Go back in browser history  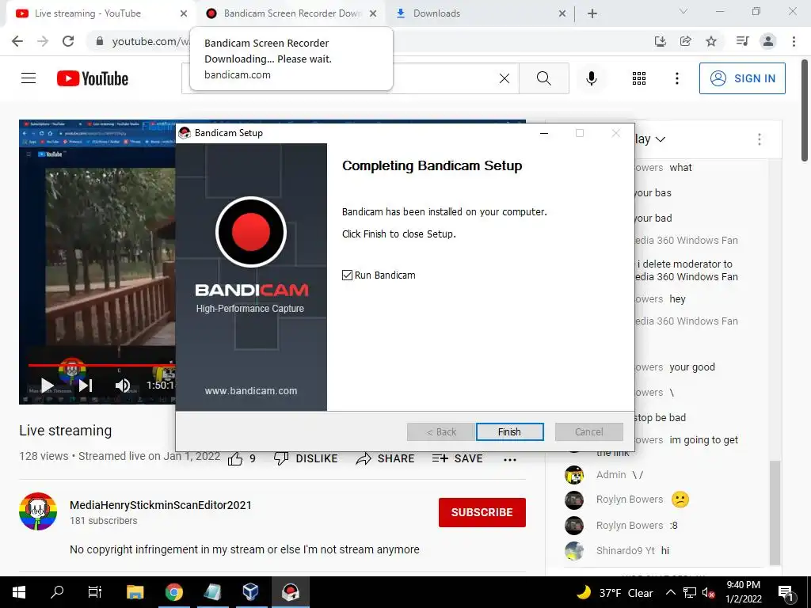coord(17,41)
